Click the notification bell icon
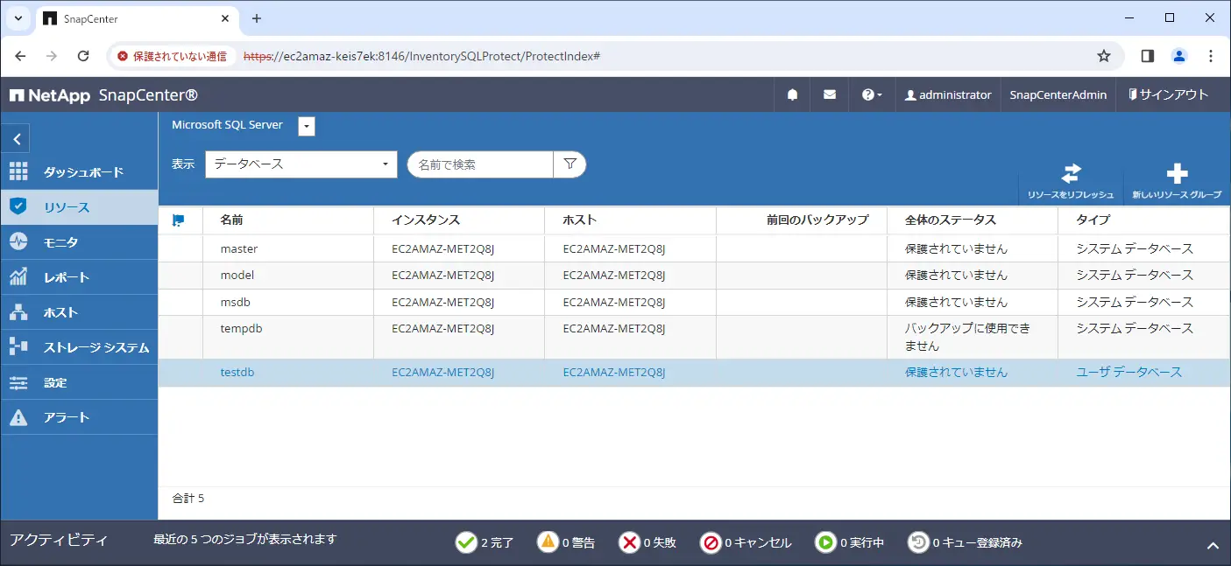 pos(792,94)
